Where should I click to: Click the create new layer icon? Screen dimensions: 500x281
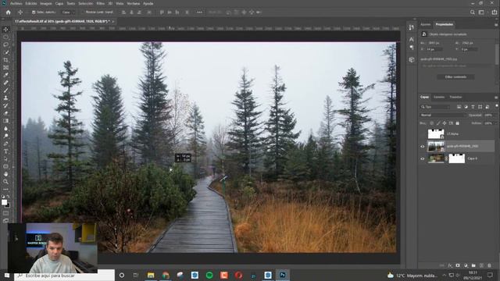pyautogui.click(x=481, y=265)
